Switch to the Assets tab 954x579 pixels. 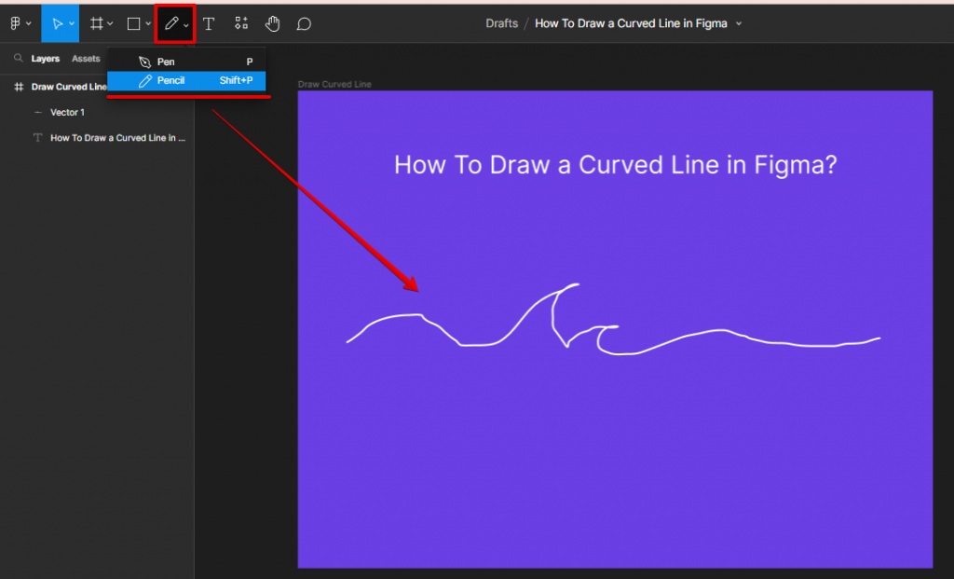pyautogui.click(x=85, y=58)
